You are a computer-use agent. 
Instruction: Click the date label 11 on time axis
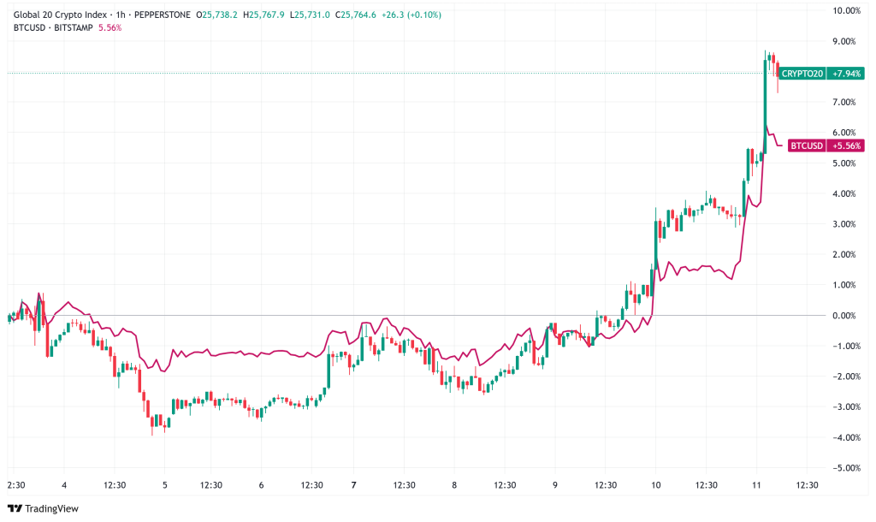coord(756,485)
